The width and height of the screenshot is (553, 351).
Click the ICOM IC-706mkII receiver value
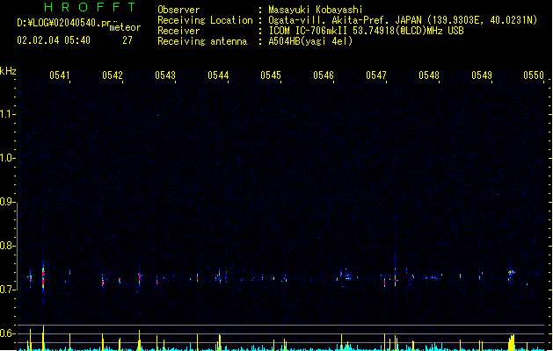366,31
